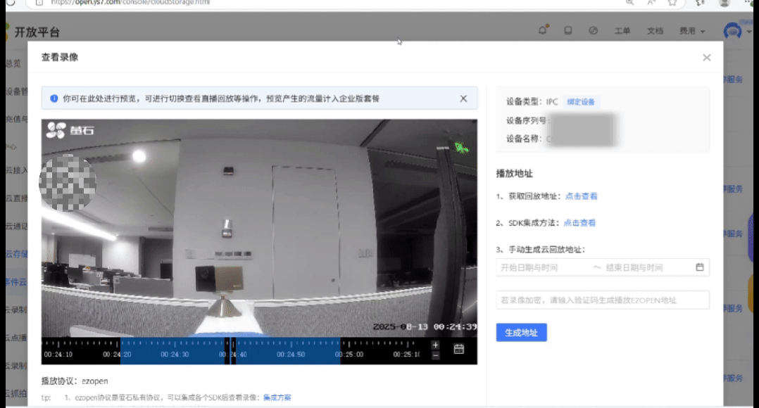This screenshot has width=759, height=408.
Task: Open the calendar picker in the date range field
Action: pos(701,267)
